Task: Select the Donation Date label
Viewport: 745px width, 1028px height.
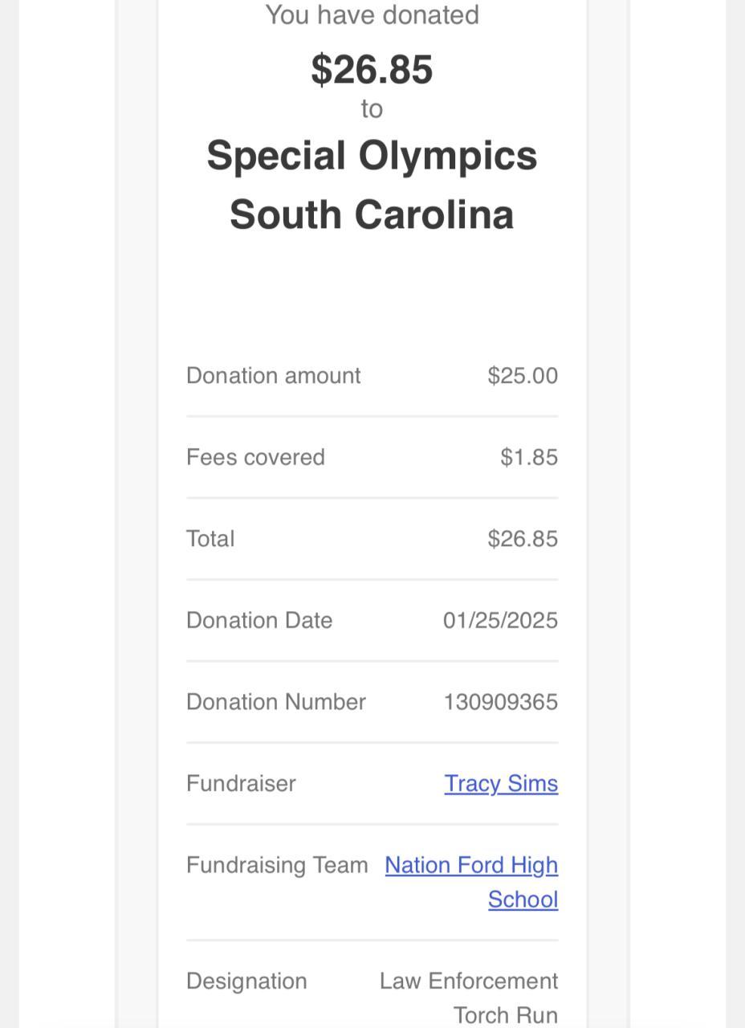Action: [259, 620]
